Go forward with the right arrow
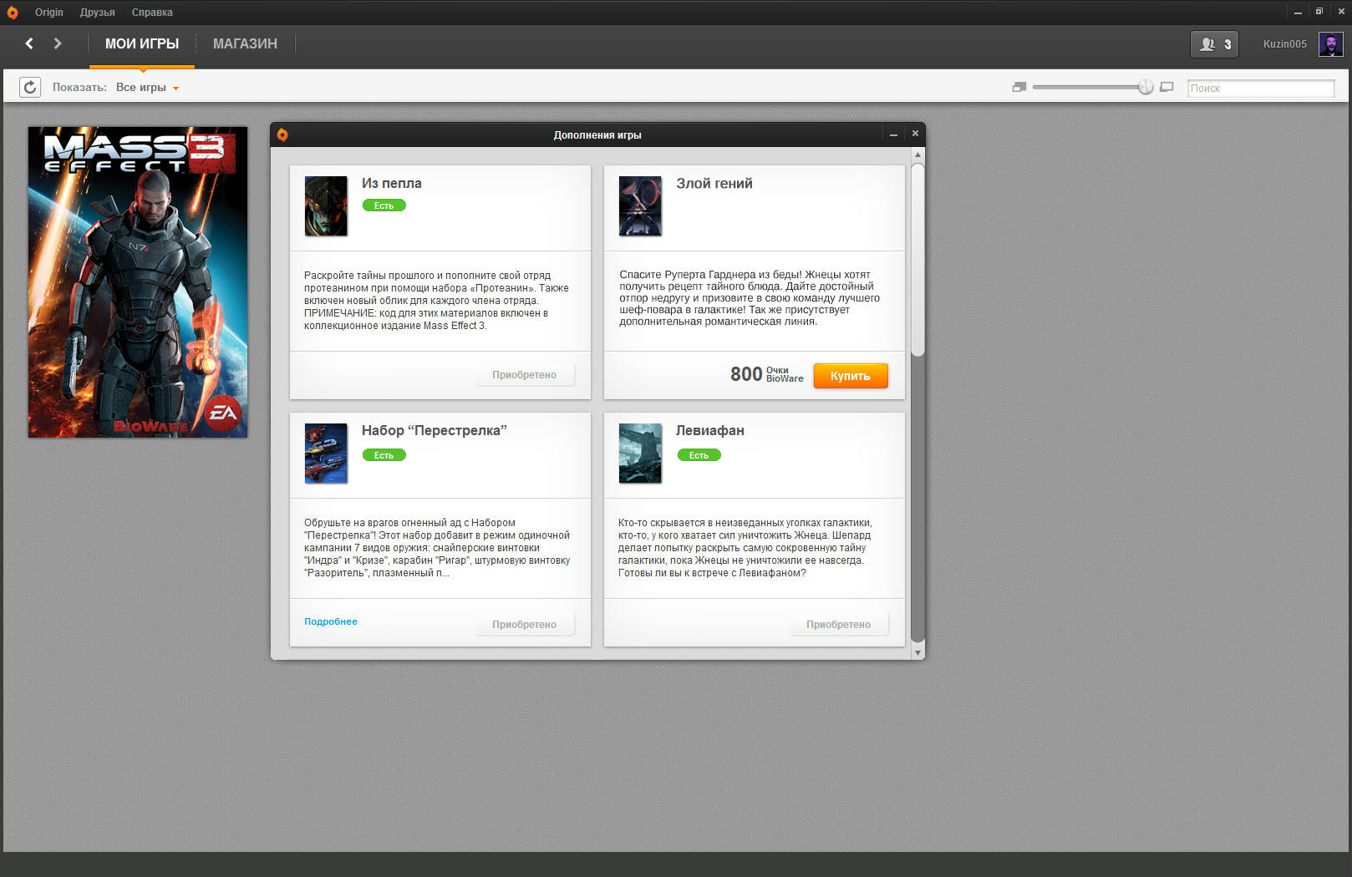The height and width of the screenshot is (877, 1352). coord(58,43)
